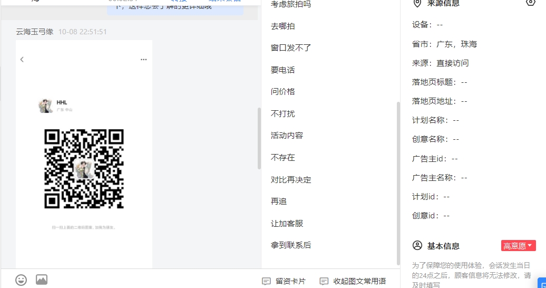Screen dimensions: 546x288
Task: Select quick phrase 考虑旅拍吗
Action: (291, 5)
